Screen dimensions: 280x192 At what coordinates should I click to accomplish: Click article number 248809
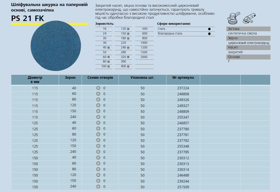pyautogui.click(x=183, y=111)
